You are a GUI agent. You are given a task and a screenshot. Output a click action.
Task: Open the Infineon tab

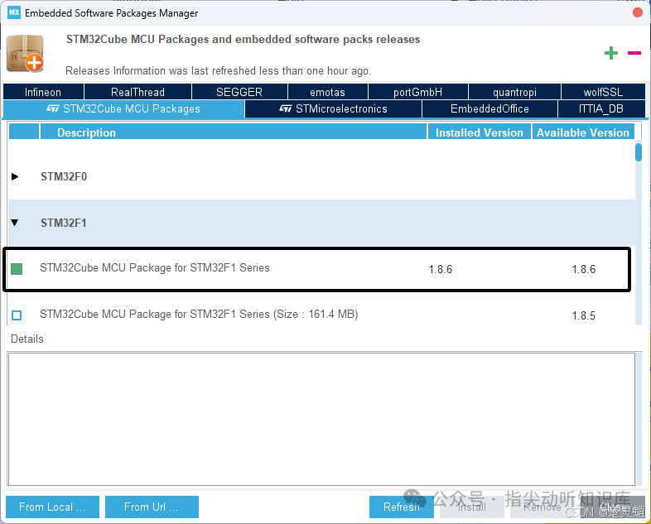43,92
